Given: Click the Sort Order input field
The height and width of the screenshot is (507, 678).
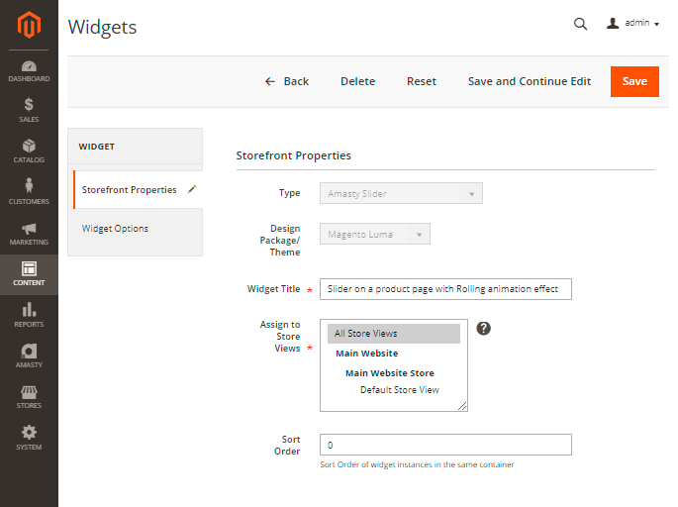Looking at the screenshot, I should click(x=445, y=445).
